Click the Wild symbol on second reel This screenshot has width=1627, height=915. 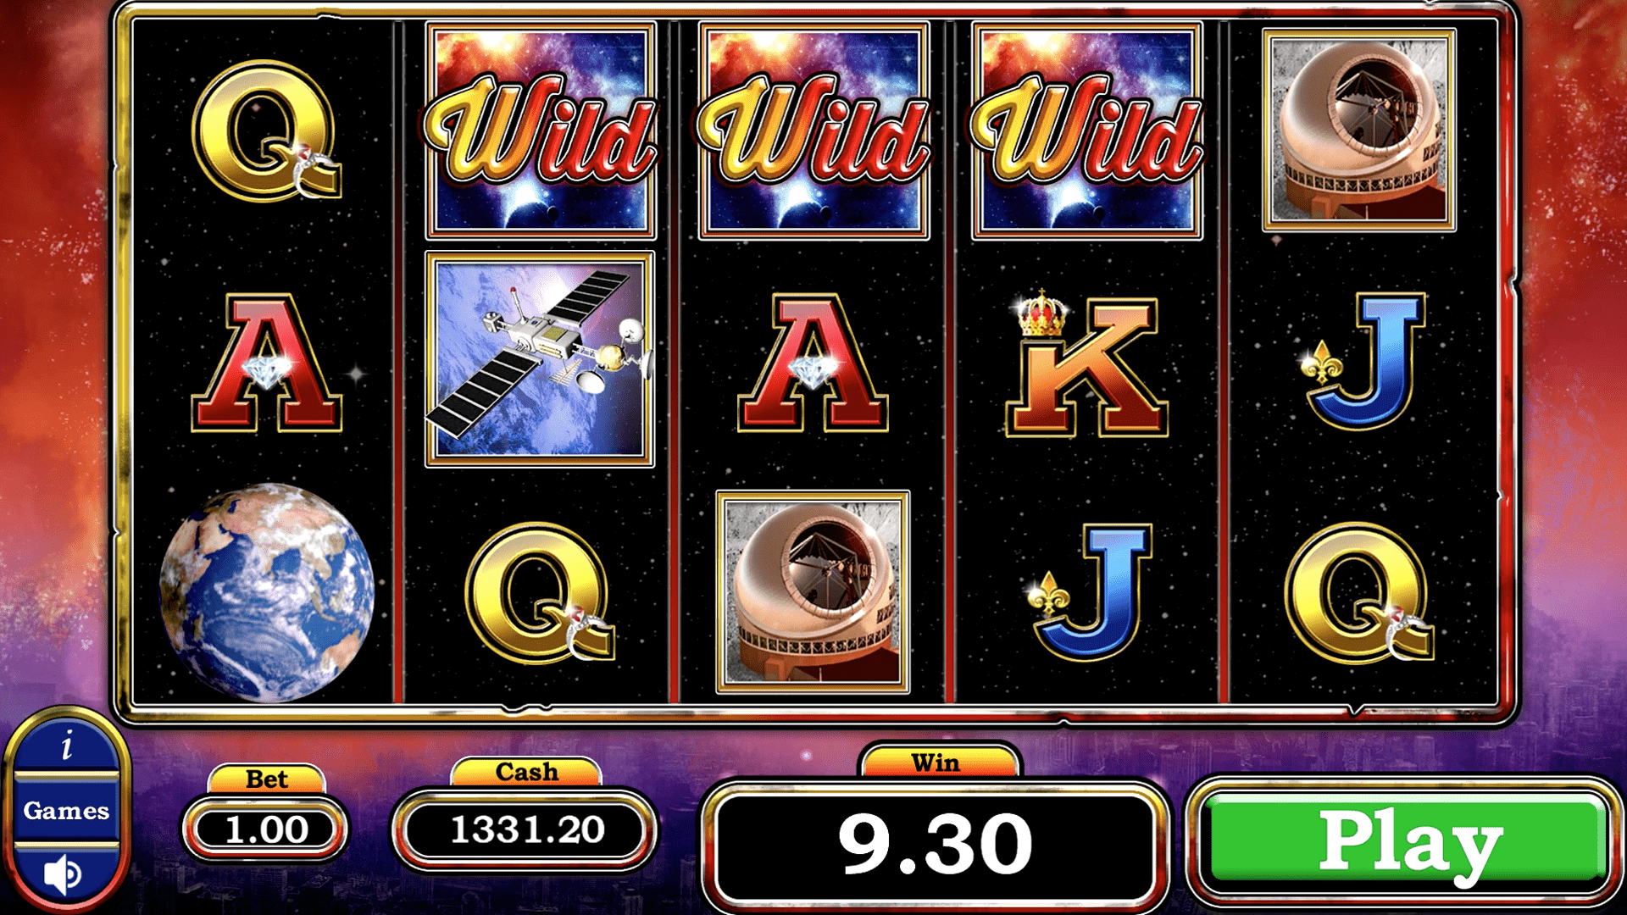(x=541, y=130)
